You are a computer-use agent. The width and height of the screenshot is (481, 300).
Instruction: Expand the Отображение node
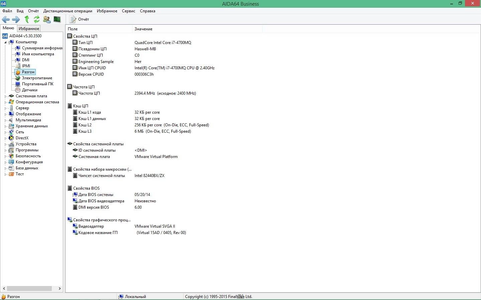5,114
